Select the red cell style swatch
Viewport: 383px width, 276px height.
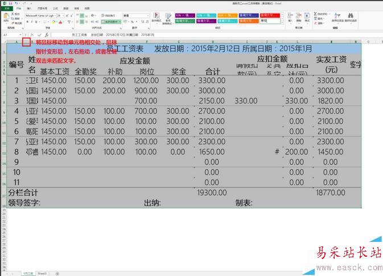[x=270, y=15]
